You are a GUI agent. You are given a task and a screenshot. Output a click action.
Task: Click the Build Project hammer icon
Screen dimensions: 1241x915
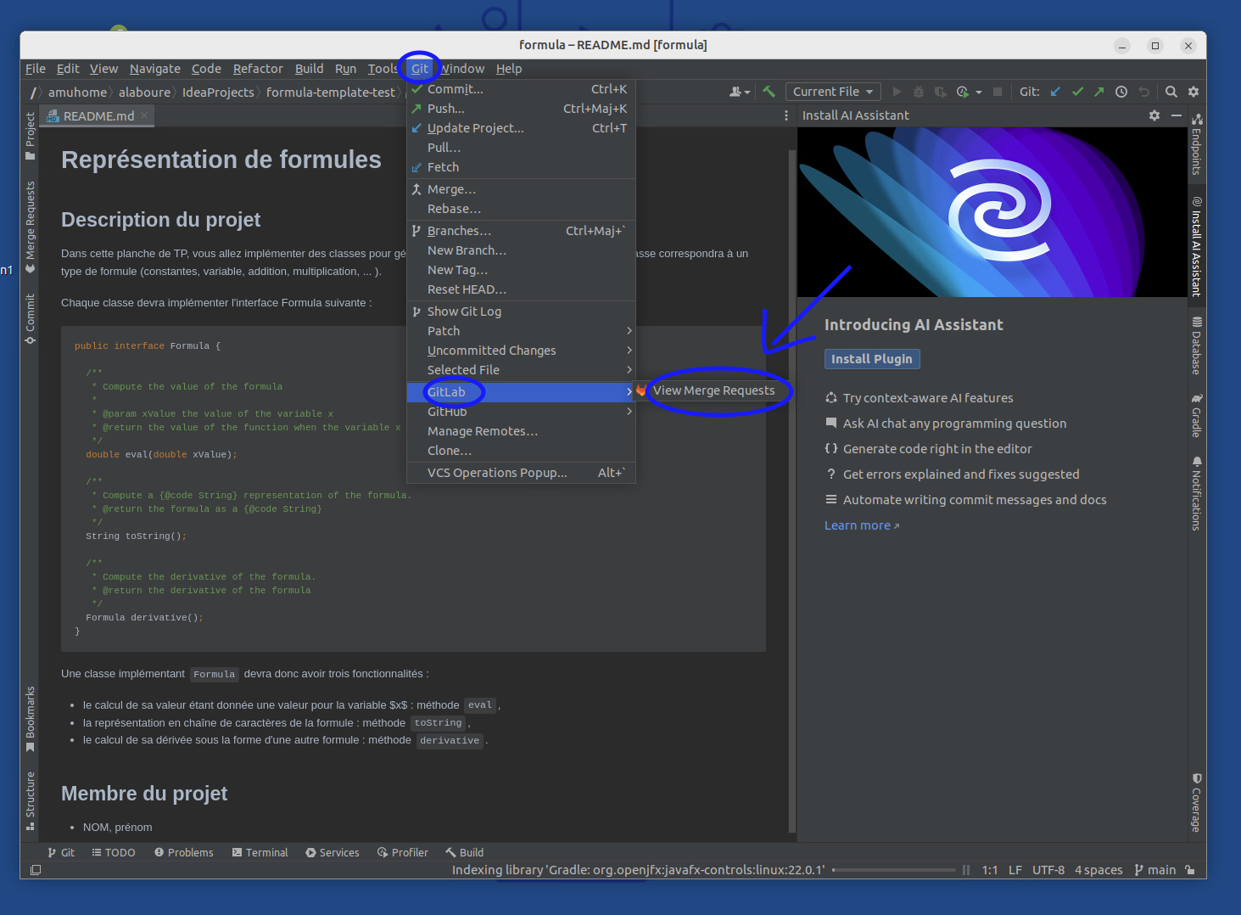coord(769,92)
